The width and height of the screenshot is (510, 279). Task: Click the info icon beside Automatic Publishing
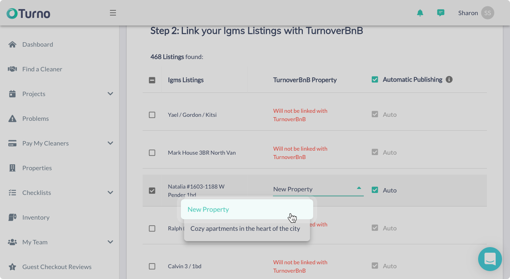(449, 79)
